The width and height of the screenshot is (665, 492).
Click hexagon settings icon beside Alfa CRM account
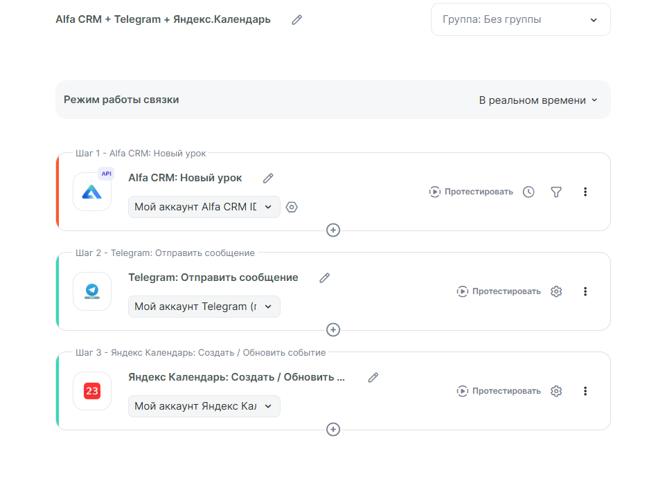tap(292, 207)
